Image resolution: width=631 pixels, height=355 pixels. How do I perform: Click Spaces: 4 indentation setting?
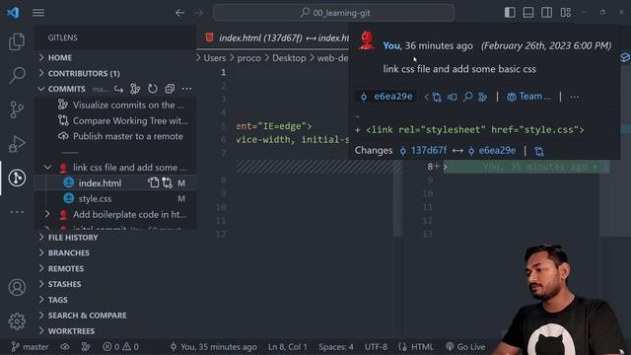pyautogui.click(x=335, y=346)
